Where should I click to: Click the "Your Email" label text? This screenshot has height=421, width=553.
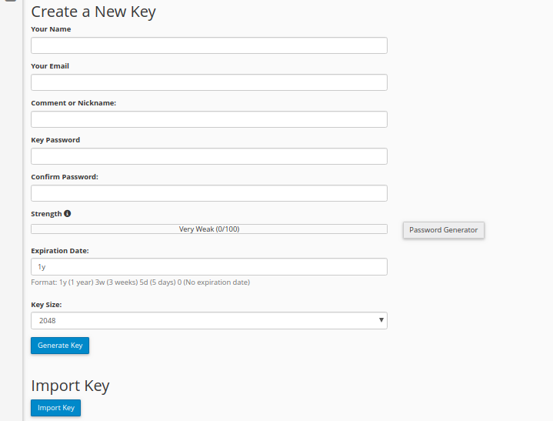(x=50, y=66)
